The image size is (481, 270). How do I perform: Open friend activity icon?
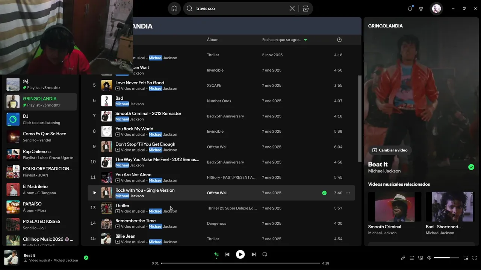pos(421,9)
